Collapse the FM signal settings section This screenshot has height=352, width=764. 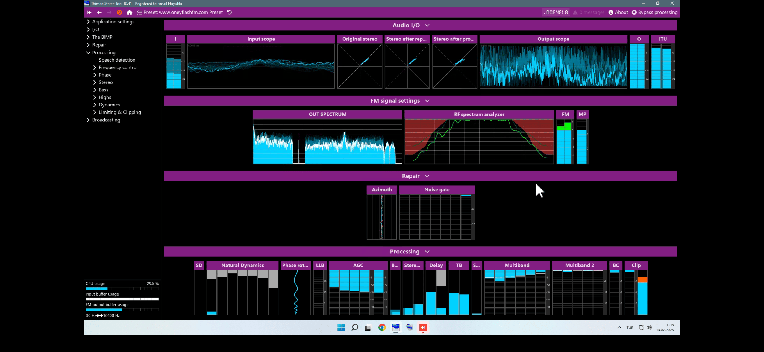427,101
